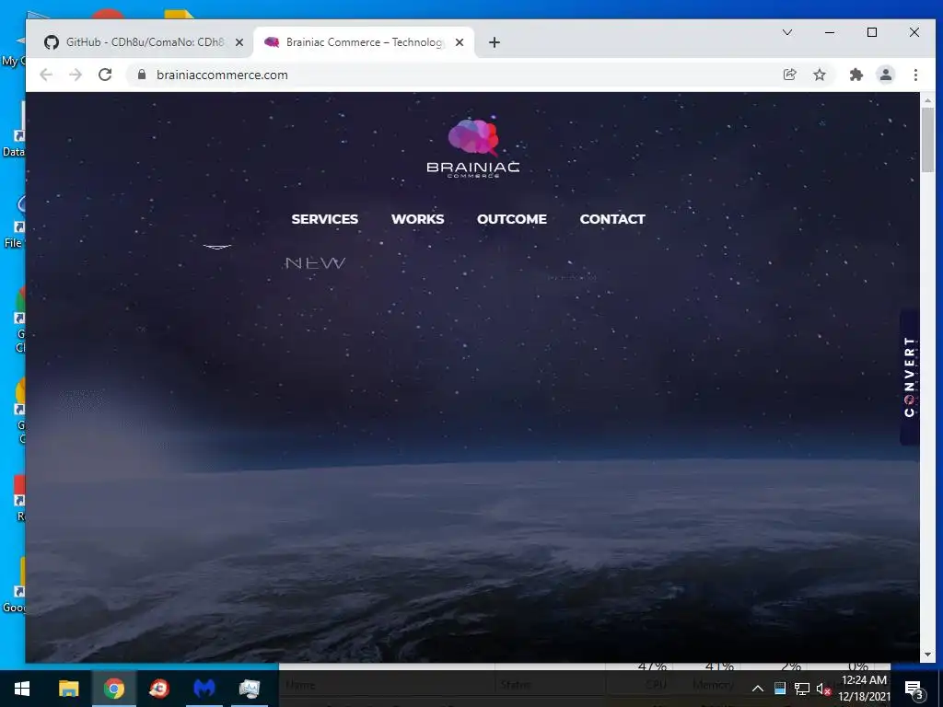Go back to previous page
The height and width of the screenshot is (707, 943).
[46, 75]
